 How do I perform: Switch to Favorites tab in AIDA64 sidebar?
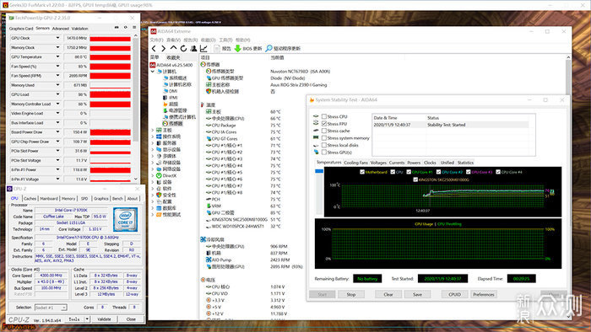pos(173,57)
